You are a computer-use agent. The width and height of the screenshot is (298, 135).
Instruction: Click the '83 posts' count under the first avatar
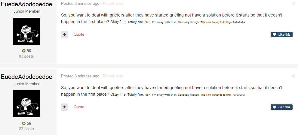(26, 56)
